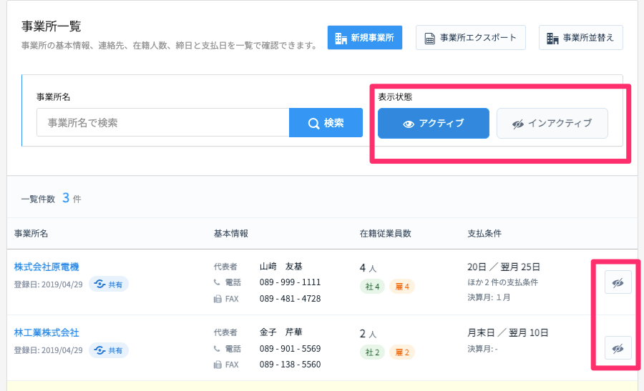Expand ほか2件の支払条件 payment terms
644x391 pixels.
(502, 282)
